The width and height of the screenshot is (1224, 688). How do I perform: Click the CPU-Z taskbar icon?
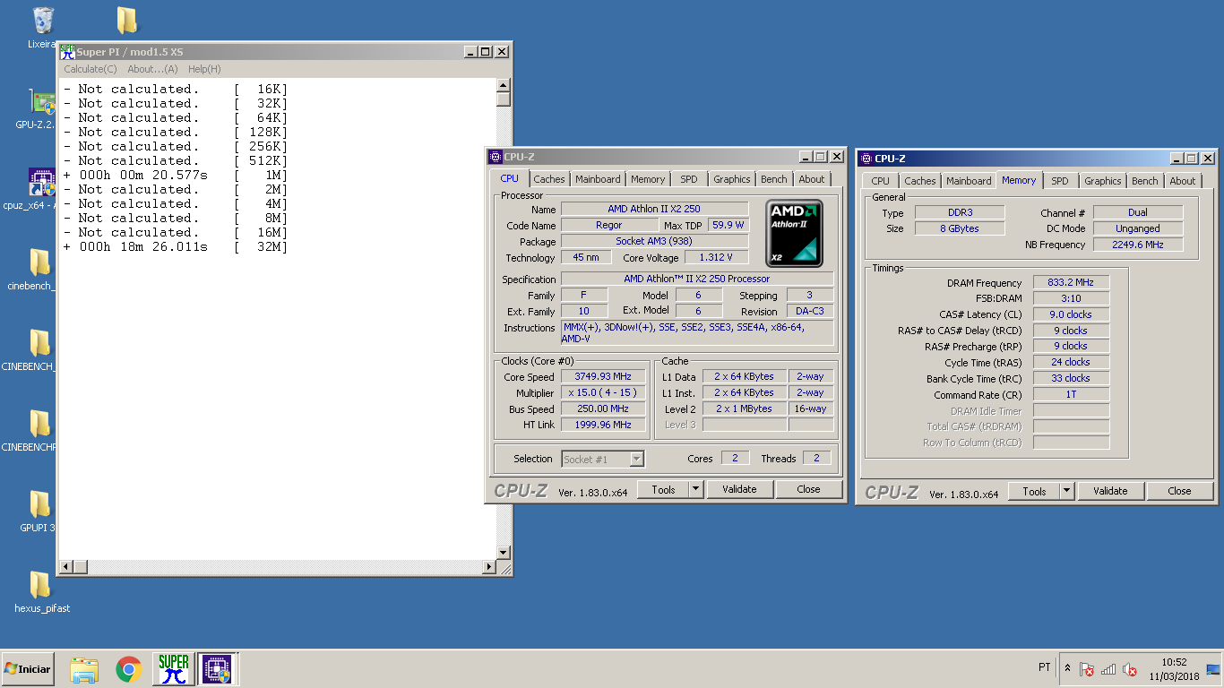[217, 669]
